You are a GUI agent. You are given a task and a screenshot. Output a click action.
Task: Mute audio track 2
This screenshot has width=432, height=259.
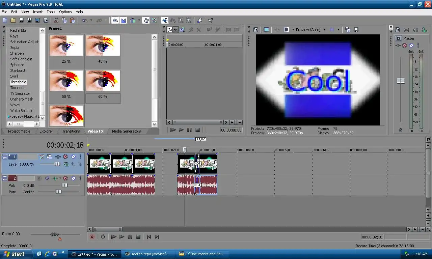[73, 178]
